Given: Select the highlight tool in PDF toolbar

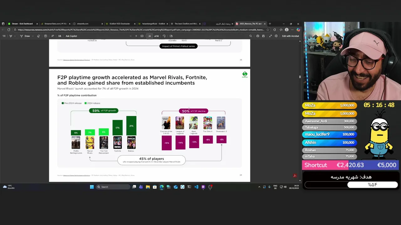Looking at the screenshot, I should (x=10, y=36).
